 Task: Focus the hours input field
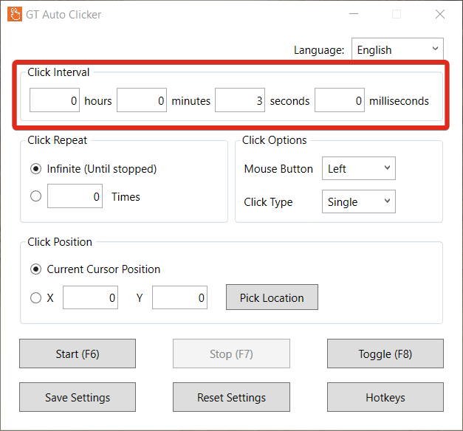[x=55, y=100]
